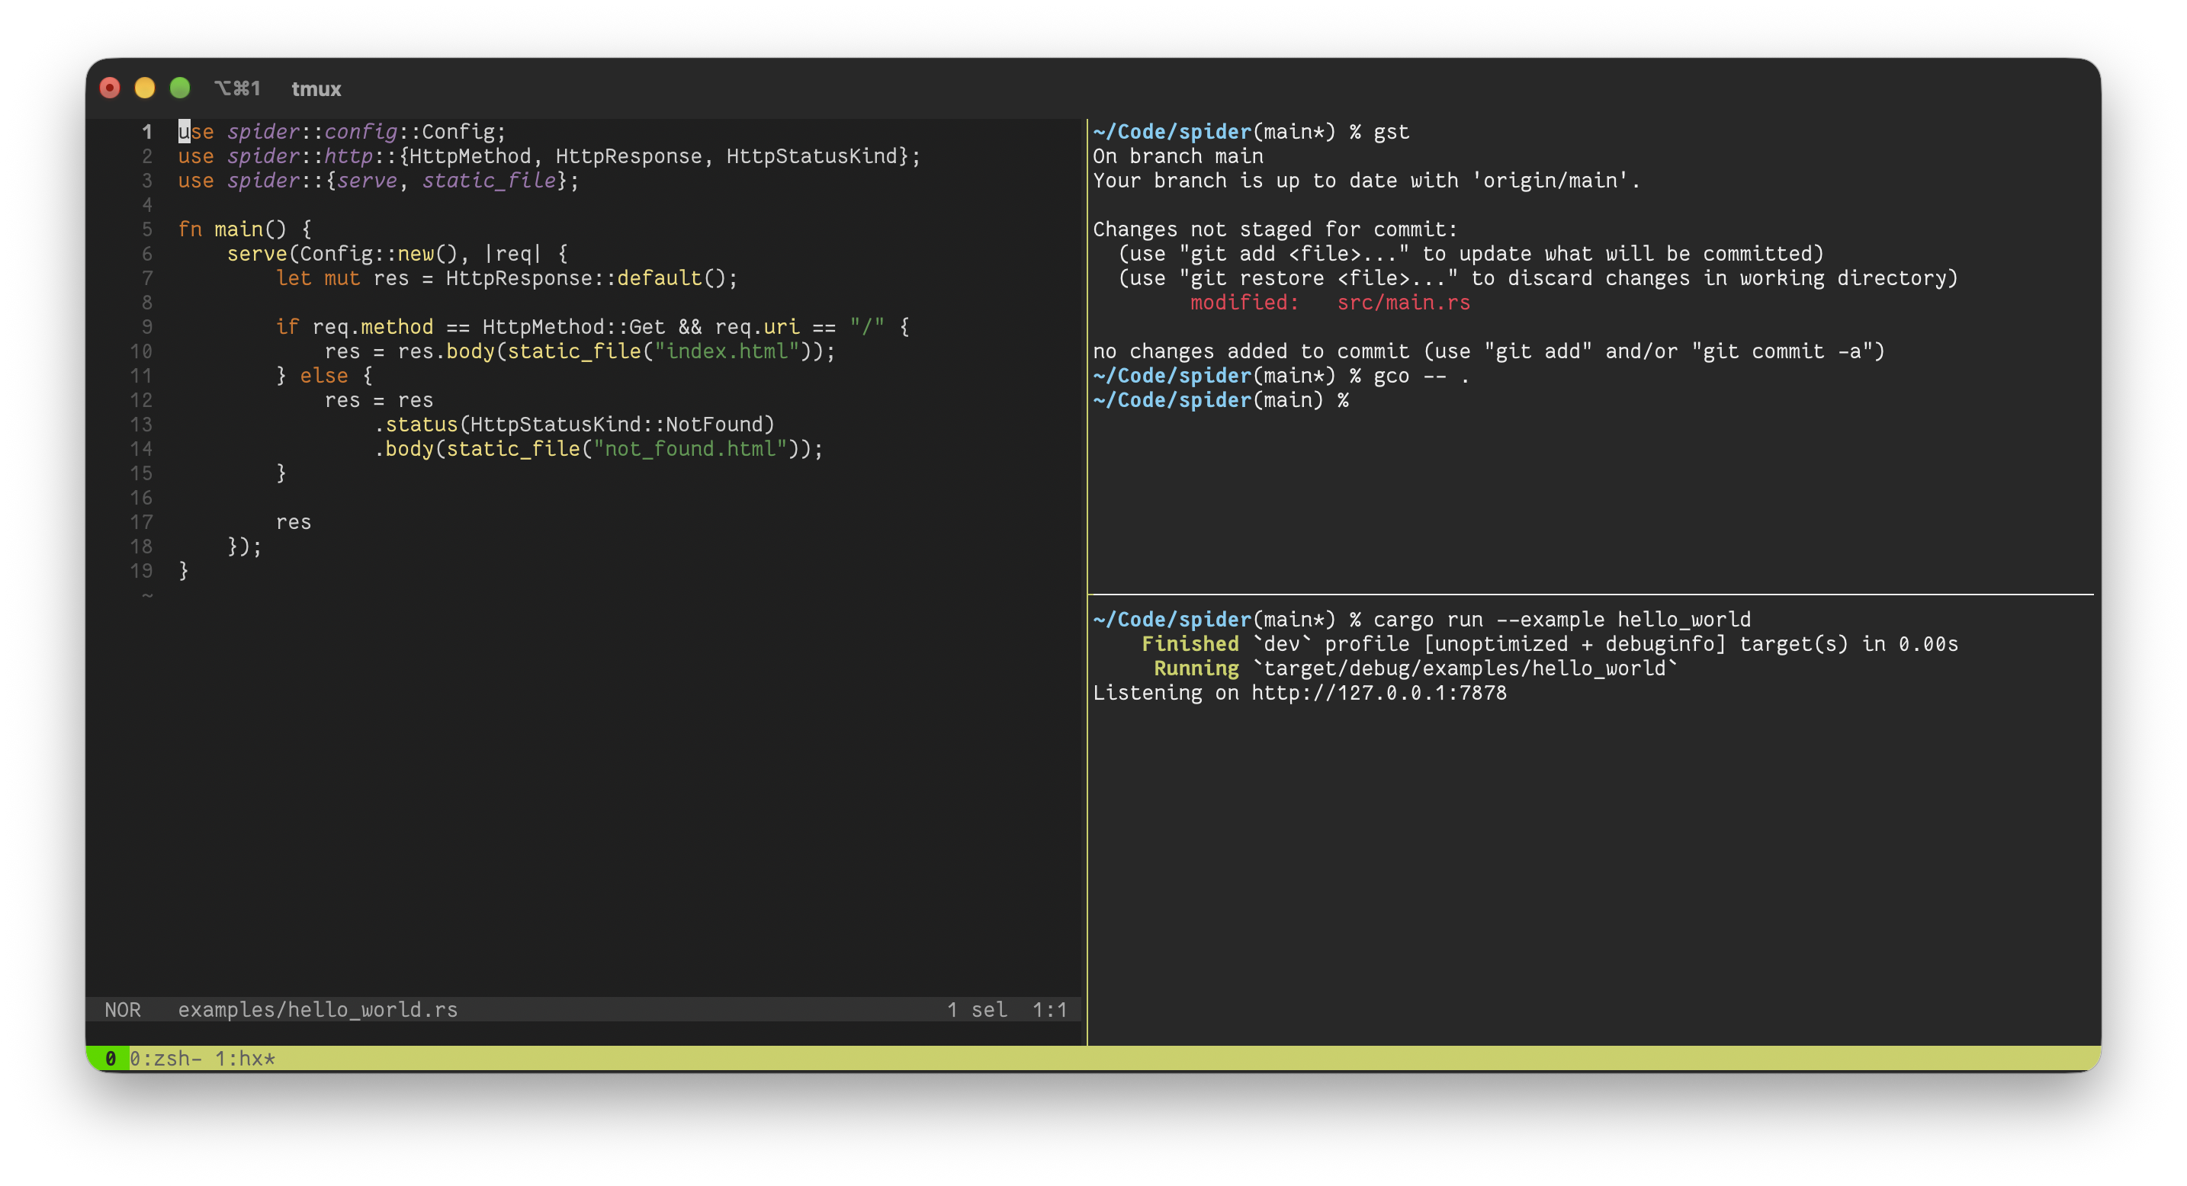Click line number 9 in the gutter
The height and width of the screenshot is (1186, 2187).
tap(147, 327)
